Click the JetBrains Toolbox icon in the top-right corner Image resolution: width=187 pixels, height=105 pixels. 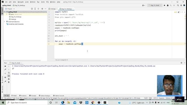click(184, 5)
